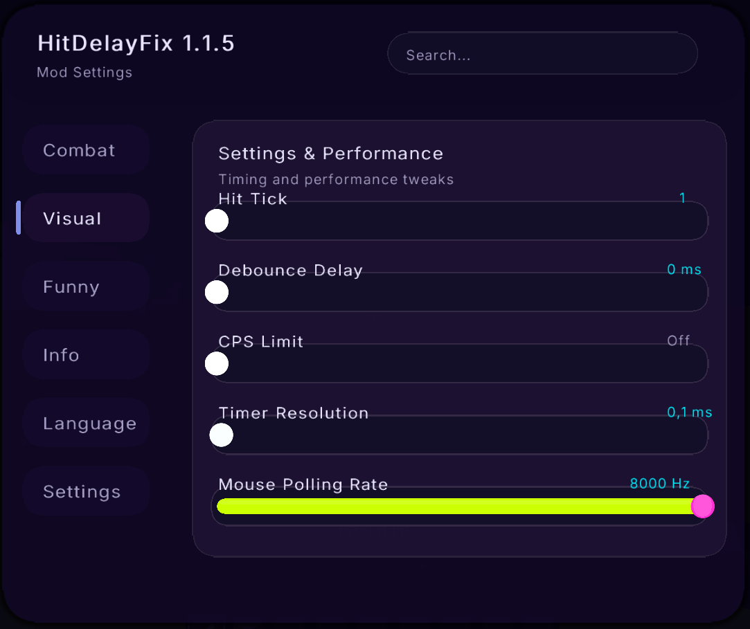Screen dimensions: 750x629
Task: Open the Info section
Action: click(86, 355)
